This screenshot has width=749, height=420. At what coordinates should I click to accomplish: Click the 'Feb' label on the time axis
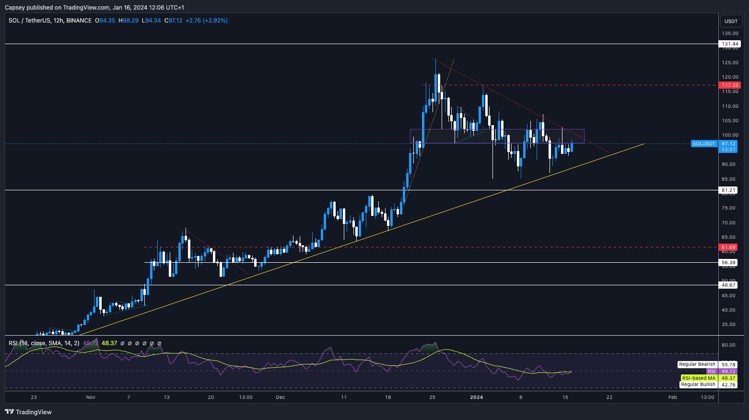(x=673, y=397)
